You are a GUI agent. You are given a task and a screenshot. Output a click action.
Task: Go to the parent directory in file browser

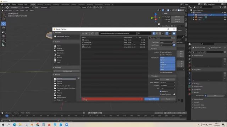(x=89, y=34)
